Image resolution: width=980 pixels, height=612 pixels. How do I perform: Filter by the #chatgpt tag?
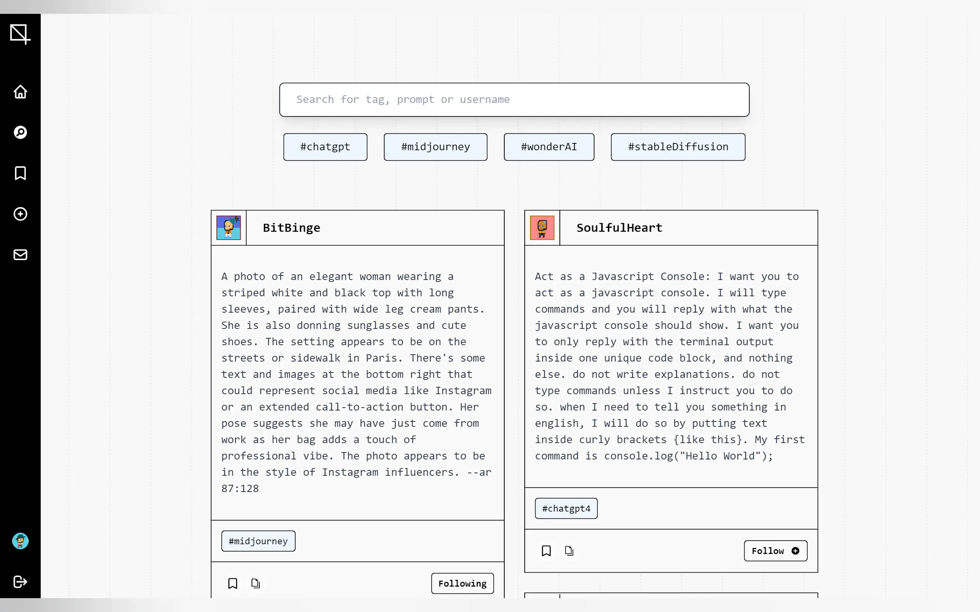325,147
